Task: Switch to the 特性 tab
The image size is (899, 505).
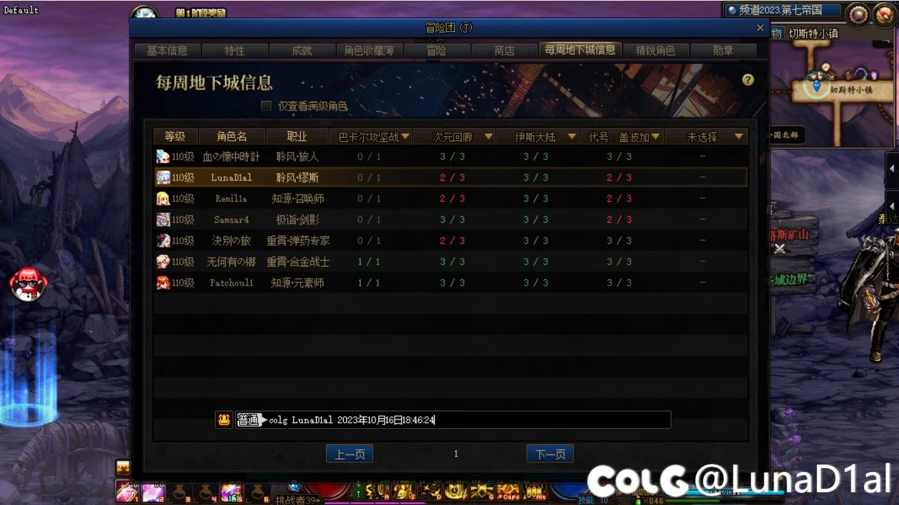Action: 235,50
